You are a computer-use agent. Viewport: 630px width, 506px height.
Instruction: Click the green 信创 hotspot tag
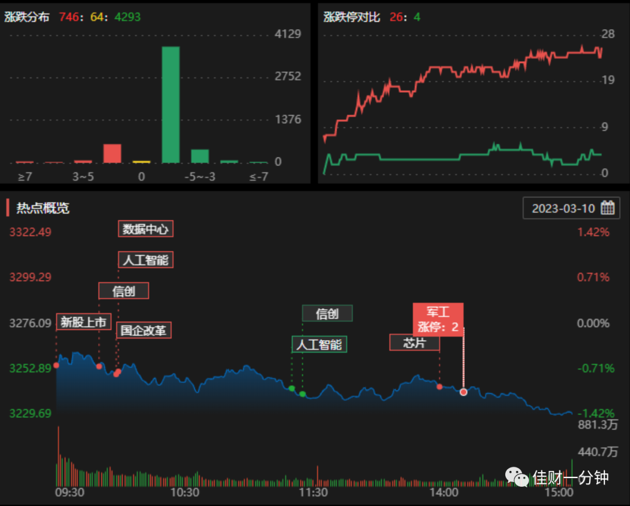tap(327, 313)
